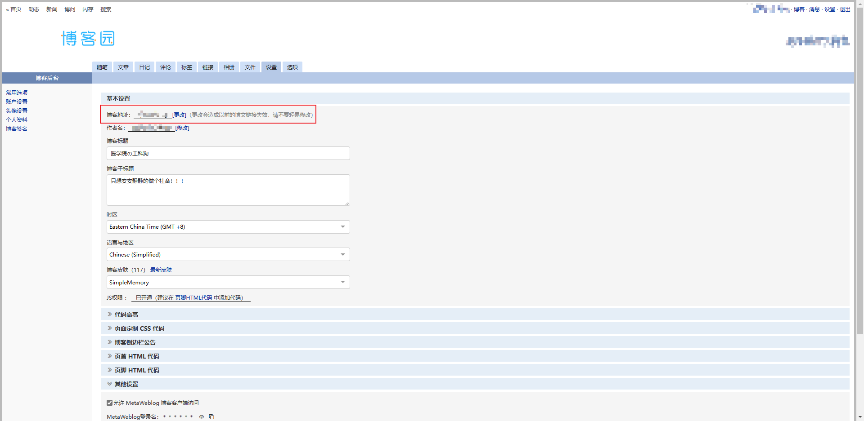864x421 pixels.
Task: Click the 搜索 top navigation link
Action: pyautogui.click(x=106, y=9)
